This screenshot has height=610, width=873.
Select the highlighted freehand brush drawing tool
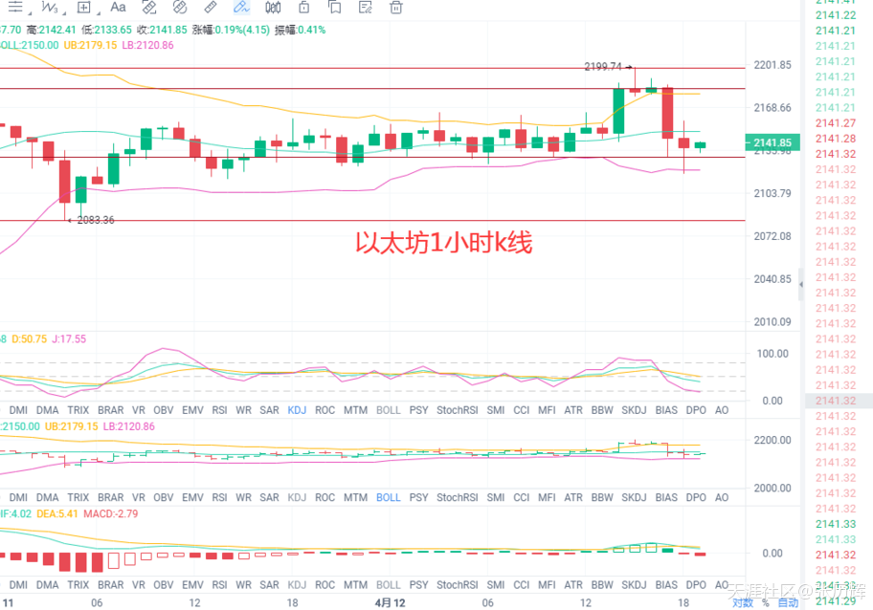[241, 7]
